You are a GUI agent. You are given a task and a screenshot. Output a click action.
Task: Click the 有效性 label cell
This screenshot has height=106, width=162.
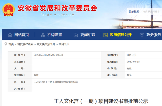point(113,68)
